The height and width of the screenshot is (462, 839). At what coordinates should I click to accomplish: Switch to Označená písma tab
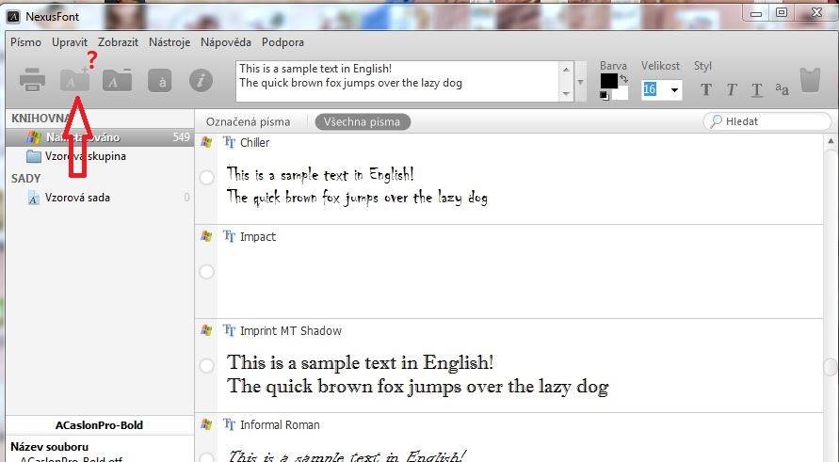pos(249,122)
